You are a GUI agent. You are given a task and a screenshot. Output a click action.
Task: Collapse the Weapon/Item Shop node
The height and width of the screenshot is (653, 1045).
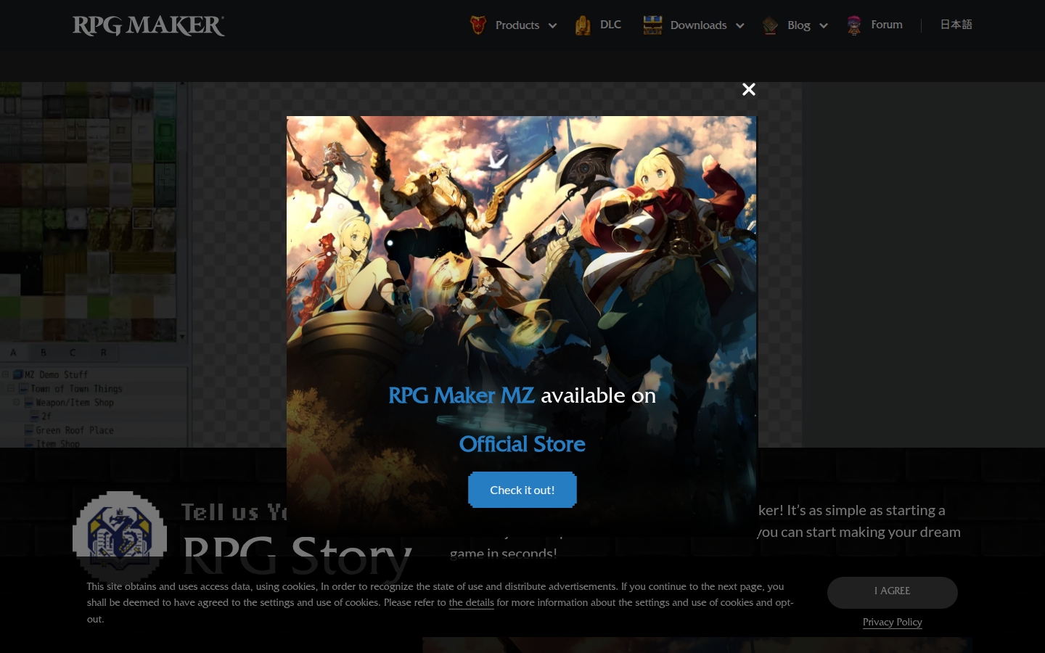17,403
